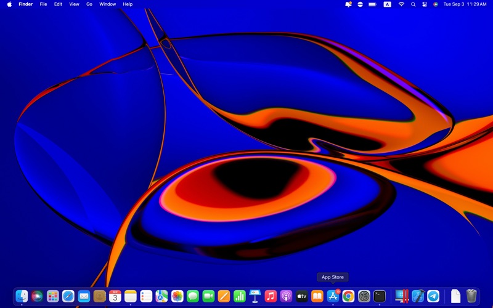Open Launchpad from the dock
The width and height of the screenshot is (493, 308).
(53, 296)
